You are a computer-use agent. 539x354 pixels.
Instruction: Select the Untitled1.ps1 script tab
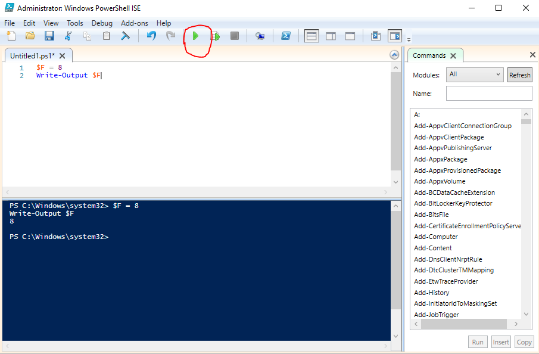coord(32,56)
